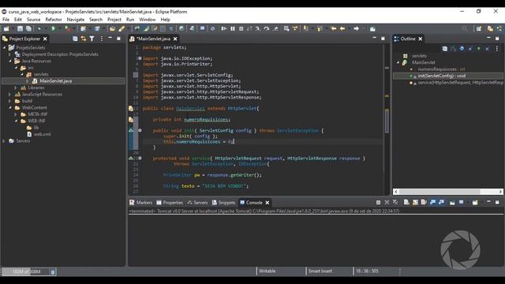The image size is (505, 284).
Task: Expand the build folder node
Action: pyautogui.click(x=10, y=101)
